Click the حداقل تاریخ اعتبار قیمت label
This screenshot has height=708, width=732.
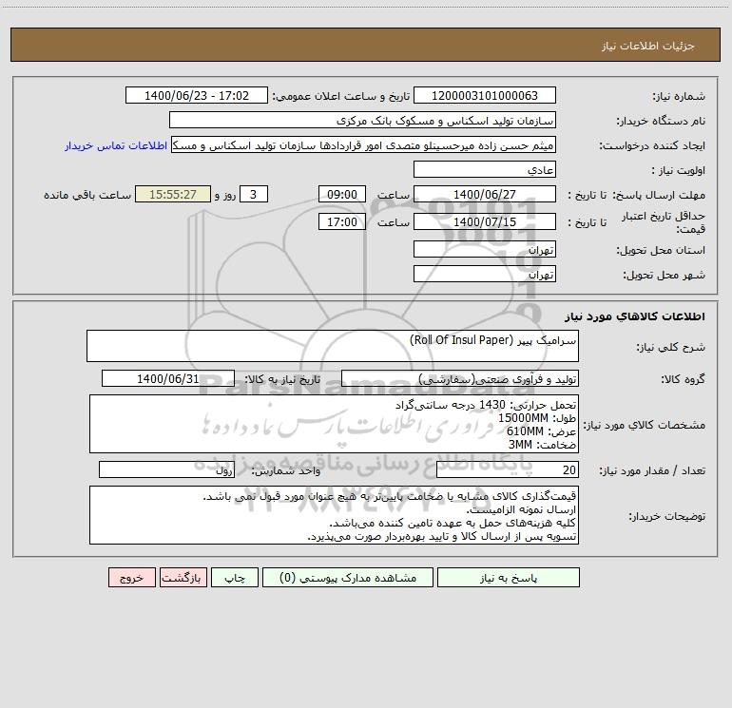click(x=664, y=222)
